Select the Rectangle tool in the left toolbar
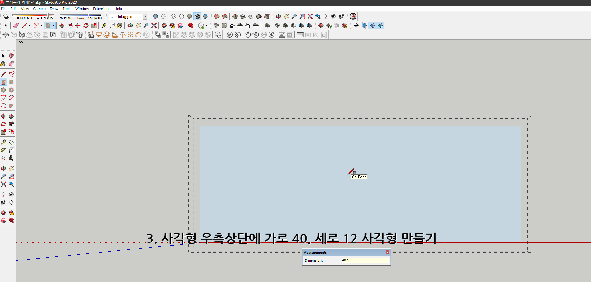 point(4,82)
